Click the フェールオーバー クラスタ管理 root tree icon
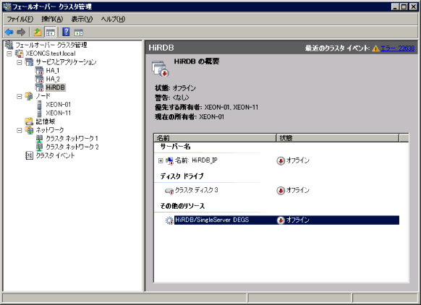This screenshot has width=421, height=305. 9,45
